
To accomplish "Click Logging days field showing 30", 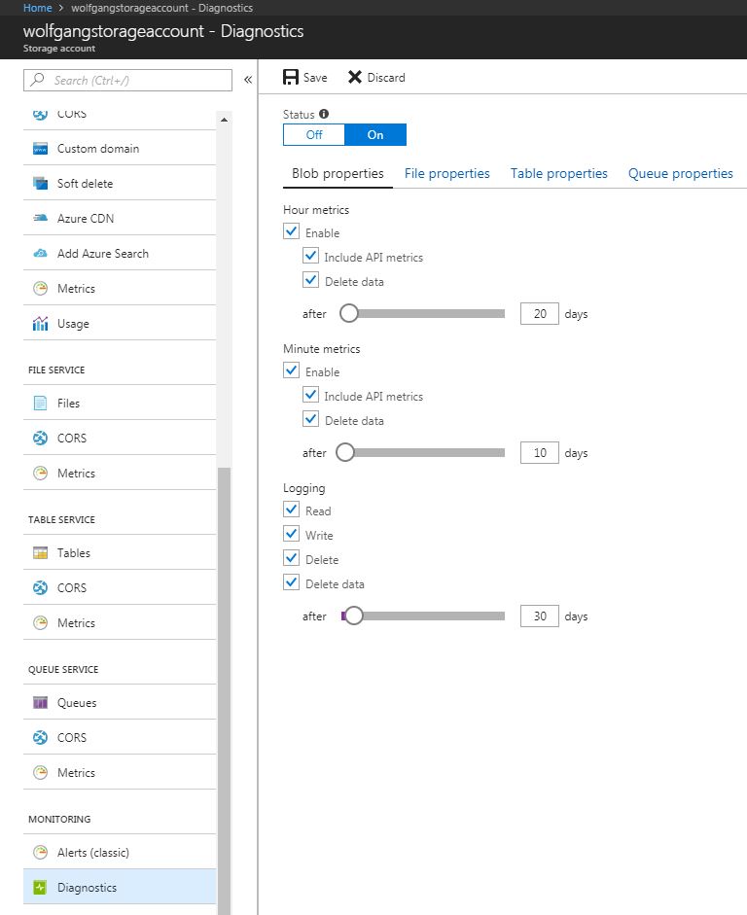I will point(539,616).
